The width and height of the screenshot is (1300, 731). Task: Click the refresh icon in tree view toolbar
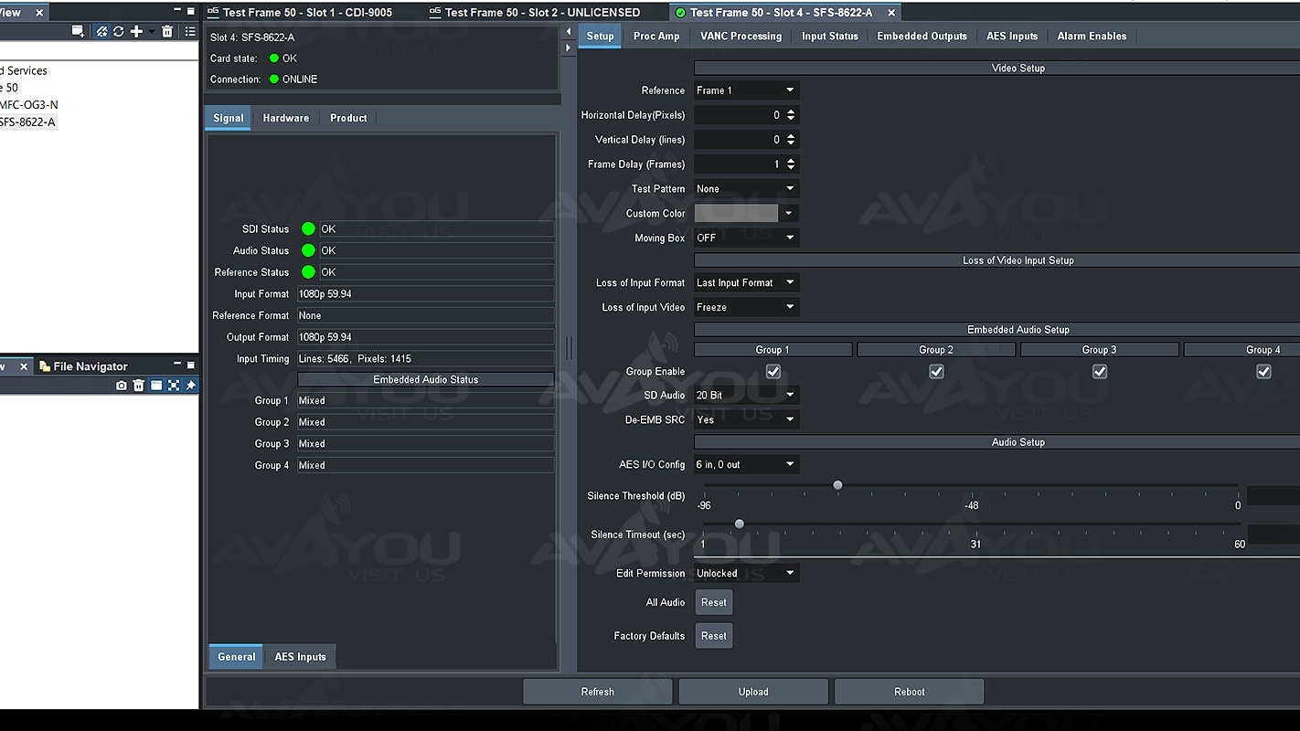click(118, 31)
